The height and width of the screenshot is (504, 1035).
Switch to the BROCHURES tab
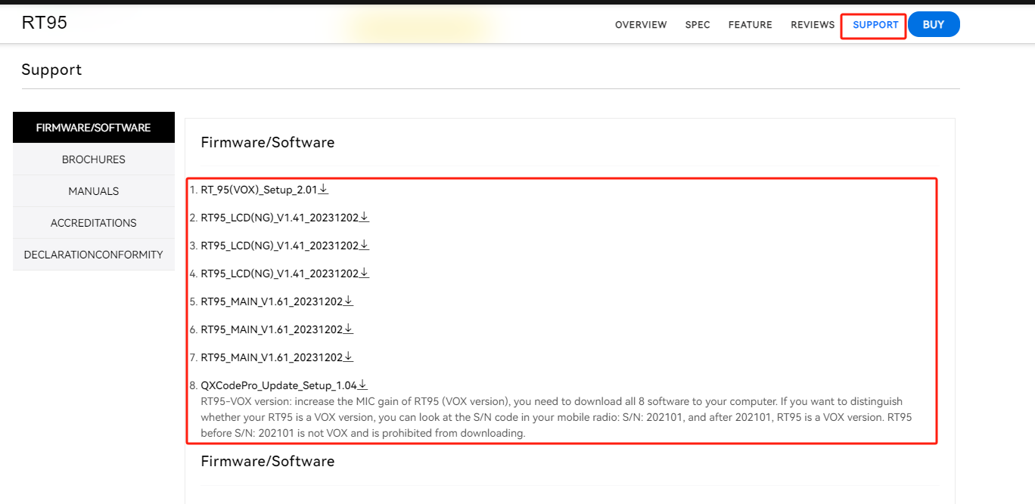pos(94,159)
